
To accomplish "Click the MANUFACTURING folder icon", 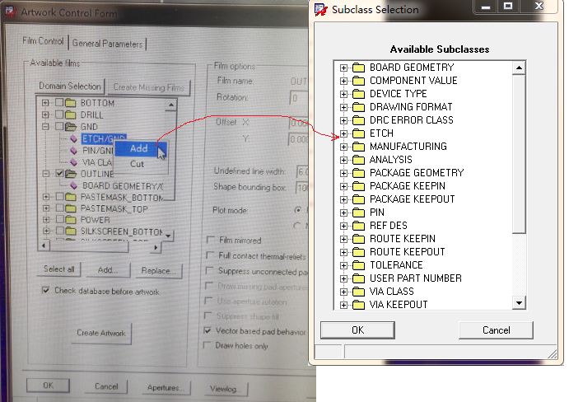I will 359,147.
